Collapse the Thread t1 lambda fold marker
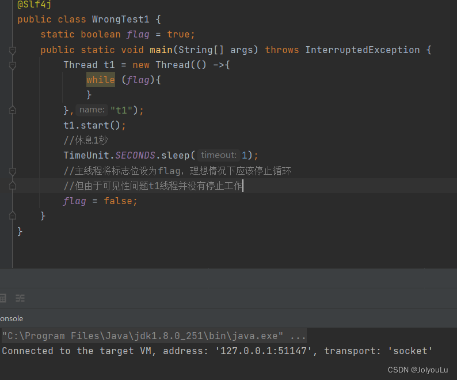This screenshot has height=380, width=457. (x=12, y=65)
